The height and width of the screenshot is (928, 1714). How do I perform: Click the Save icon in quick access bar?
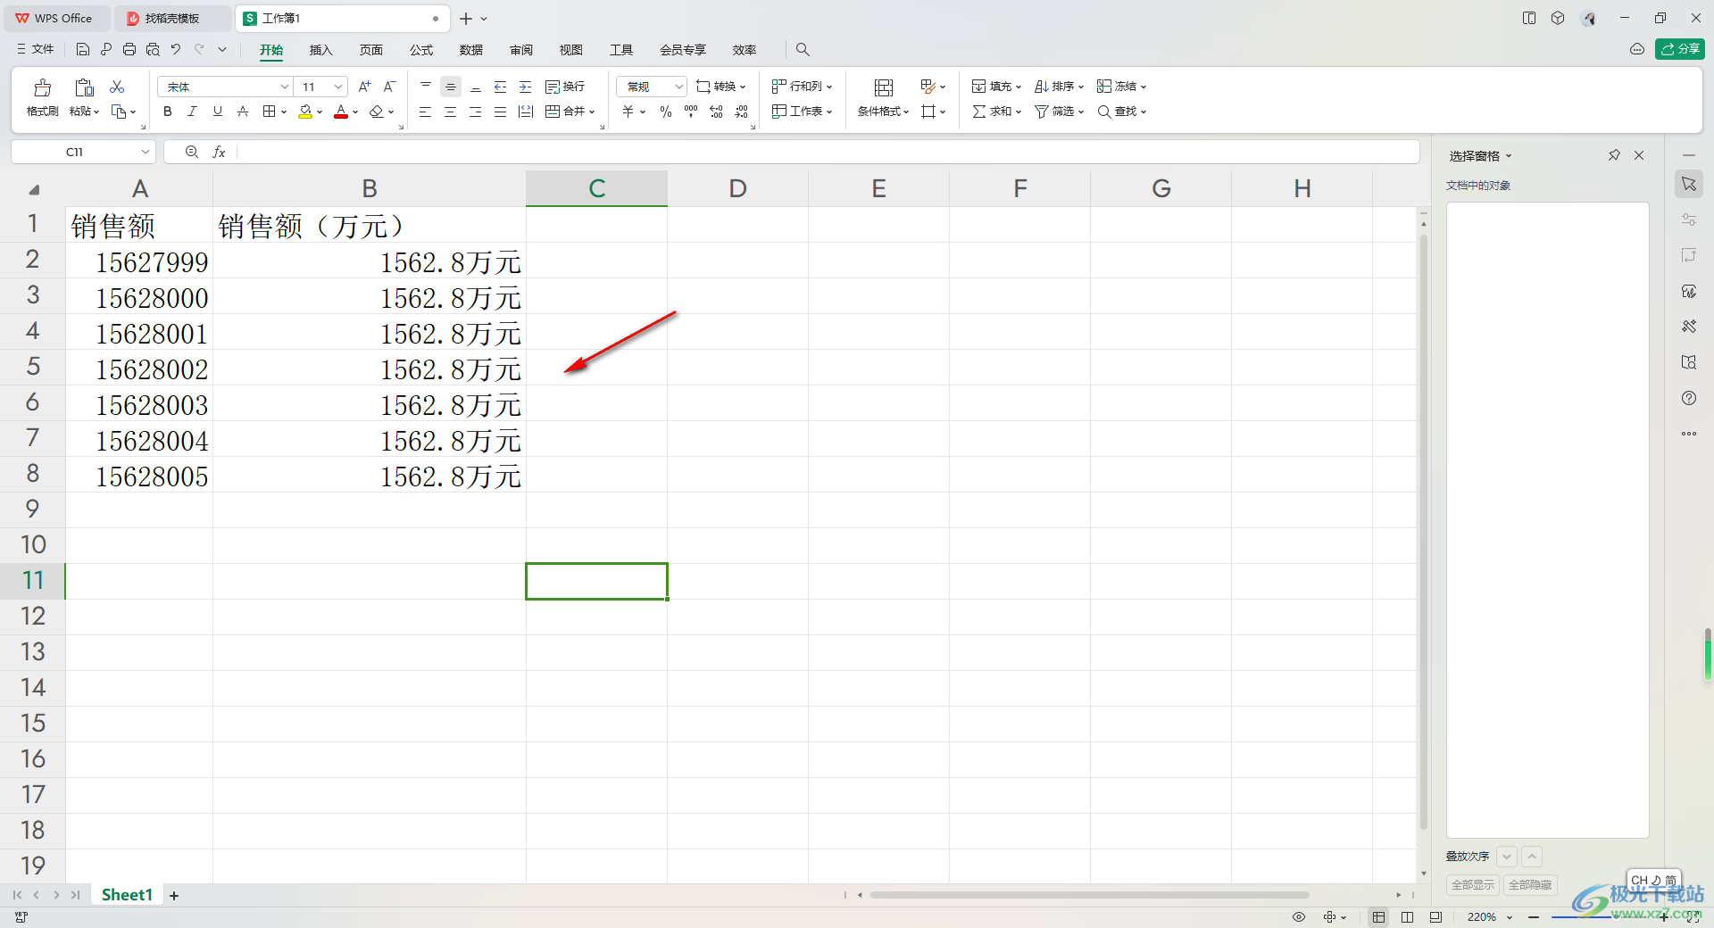coord(83,50)
